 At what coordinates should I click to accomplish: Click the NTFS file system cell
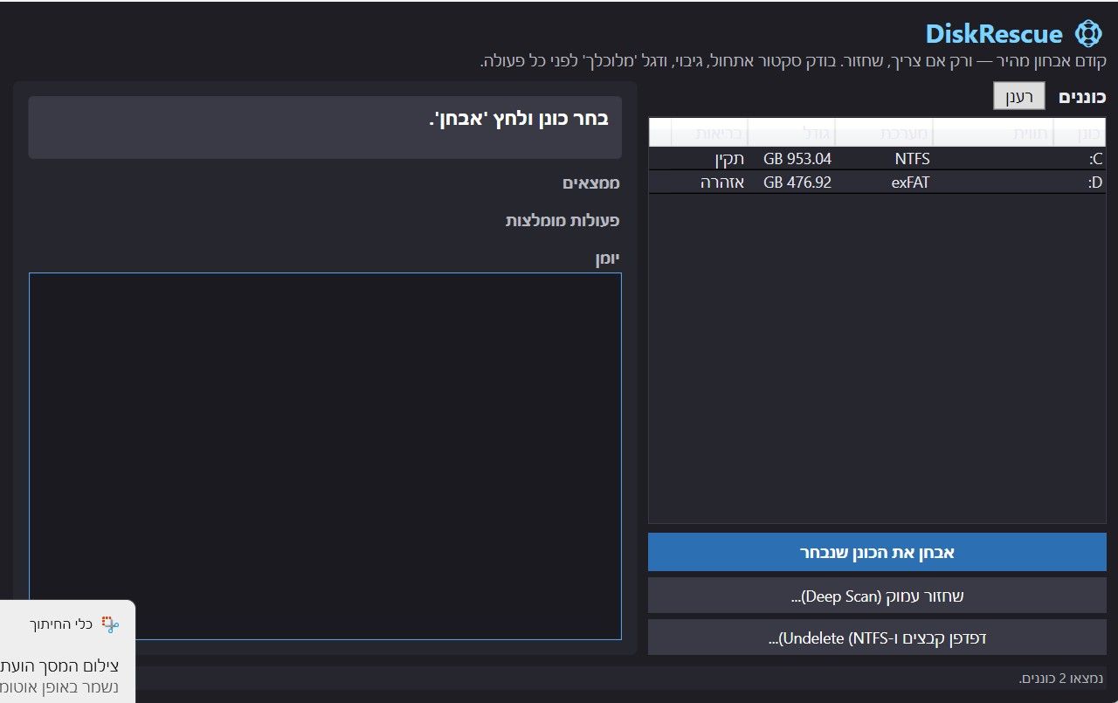pyautogui.click(x=912, y=159)
